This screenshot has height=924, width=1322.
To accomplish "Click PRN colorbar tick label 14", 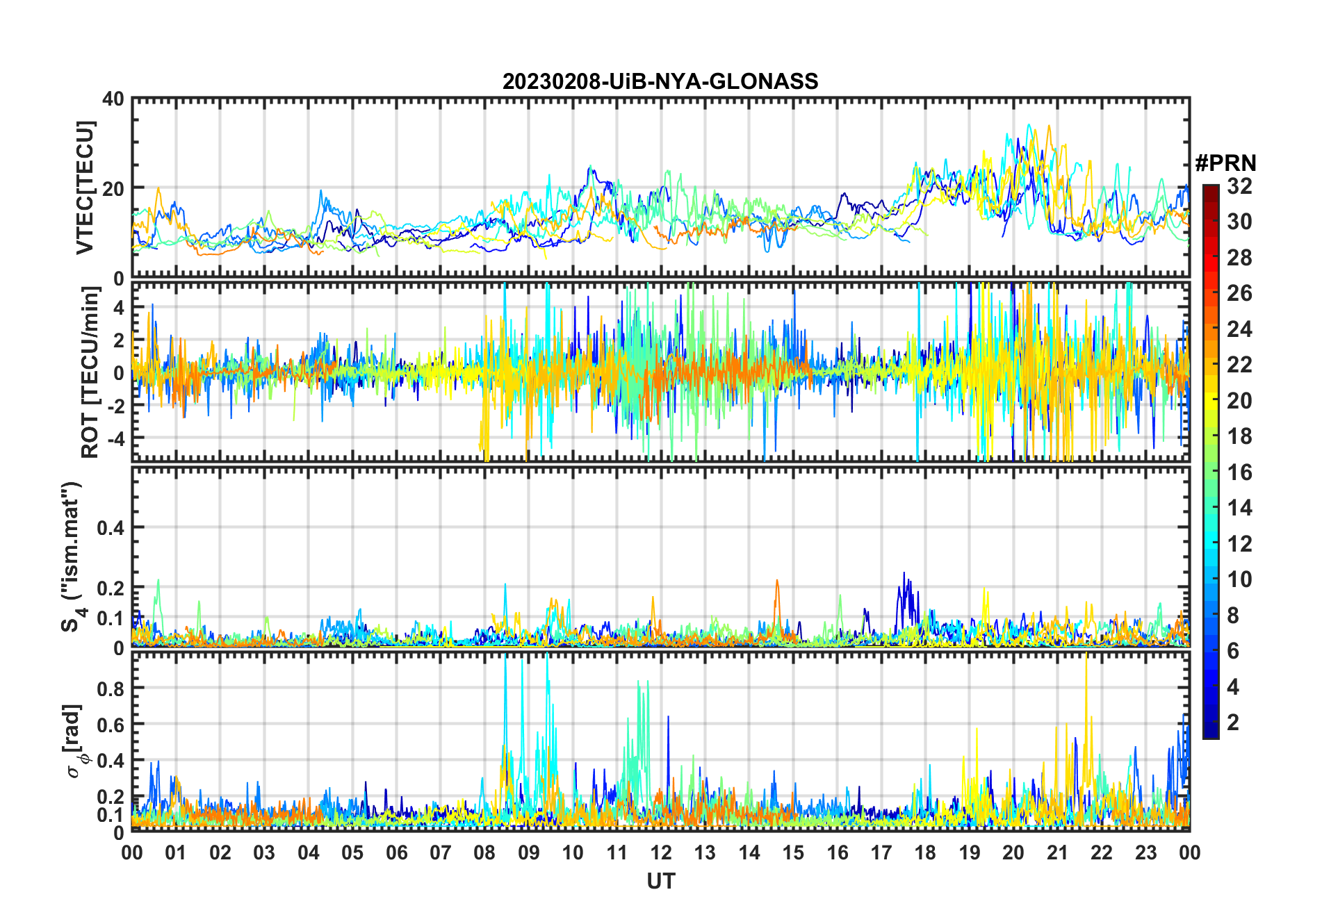I will click(1239, 508).
